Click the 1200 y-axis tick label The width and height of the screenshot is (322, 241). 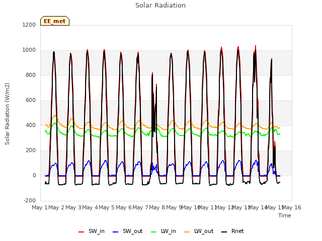click(x=29, y=25)
